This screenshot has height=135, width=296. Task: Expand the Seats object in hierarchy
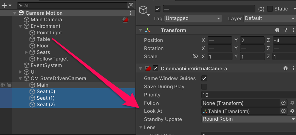[27, 52]
